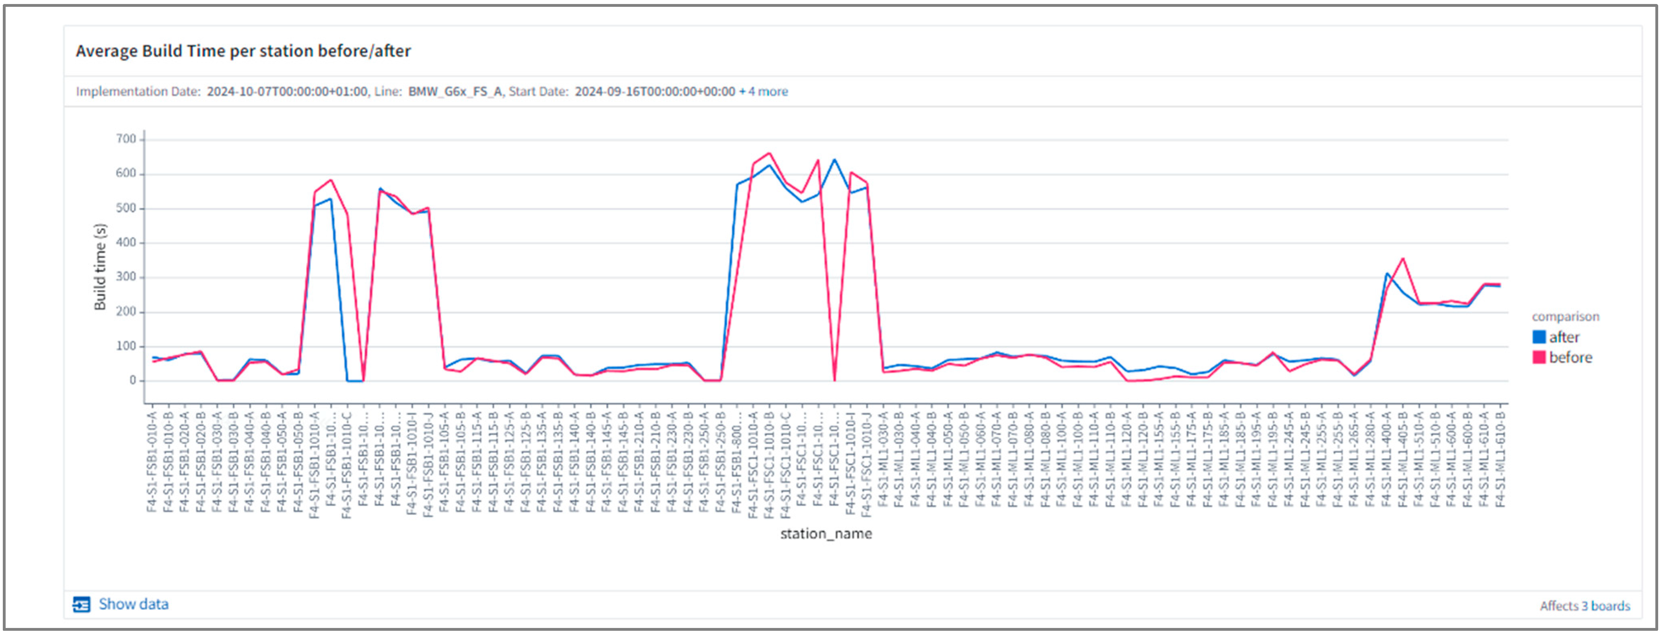The height and width of the screenshot is (636, 1663).
Task: Click the Line filter value BMW_G6x_FS_A
Action: click(x=454, y=92)
